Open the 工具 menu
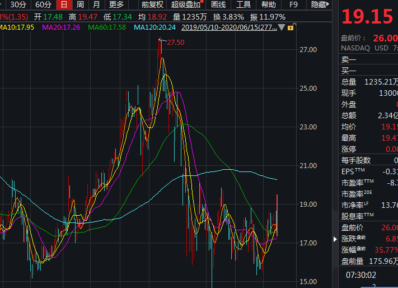This screenshot has width=398, height=288. (x=244, y=4)
